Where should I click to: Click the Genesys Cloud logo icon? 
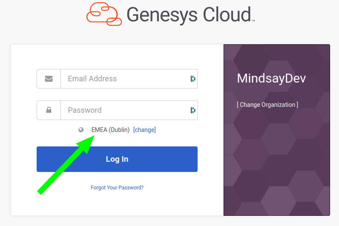[104, 14]
